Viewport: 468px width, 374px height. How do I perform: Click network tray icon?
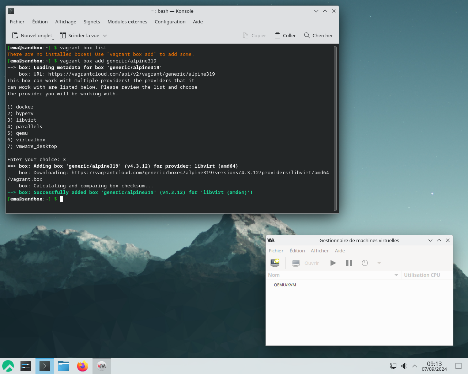tap(393, 366)
